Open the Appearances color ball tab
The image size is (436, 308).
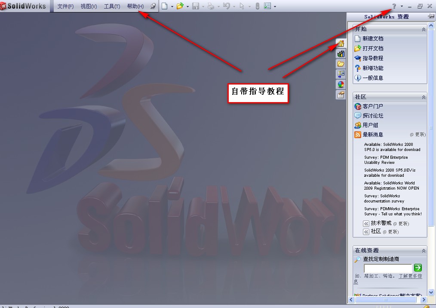click(341, 85)
